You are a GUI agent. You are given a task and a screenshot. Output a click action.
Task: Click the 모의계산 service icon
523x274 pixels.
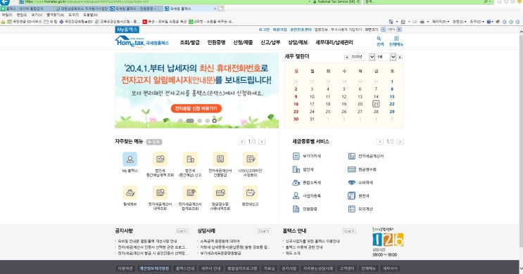(x=351, y=209)
